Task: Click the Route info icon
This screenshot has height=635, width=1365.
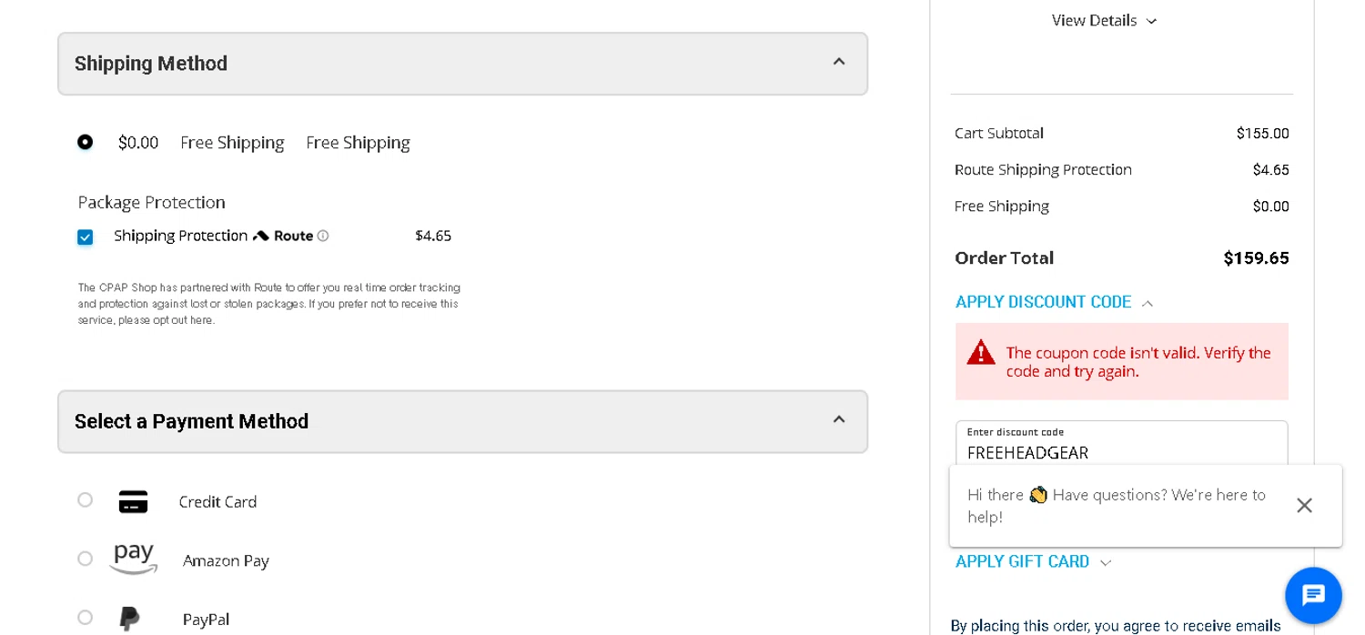Action: pos(323,236)
